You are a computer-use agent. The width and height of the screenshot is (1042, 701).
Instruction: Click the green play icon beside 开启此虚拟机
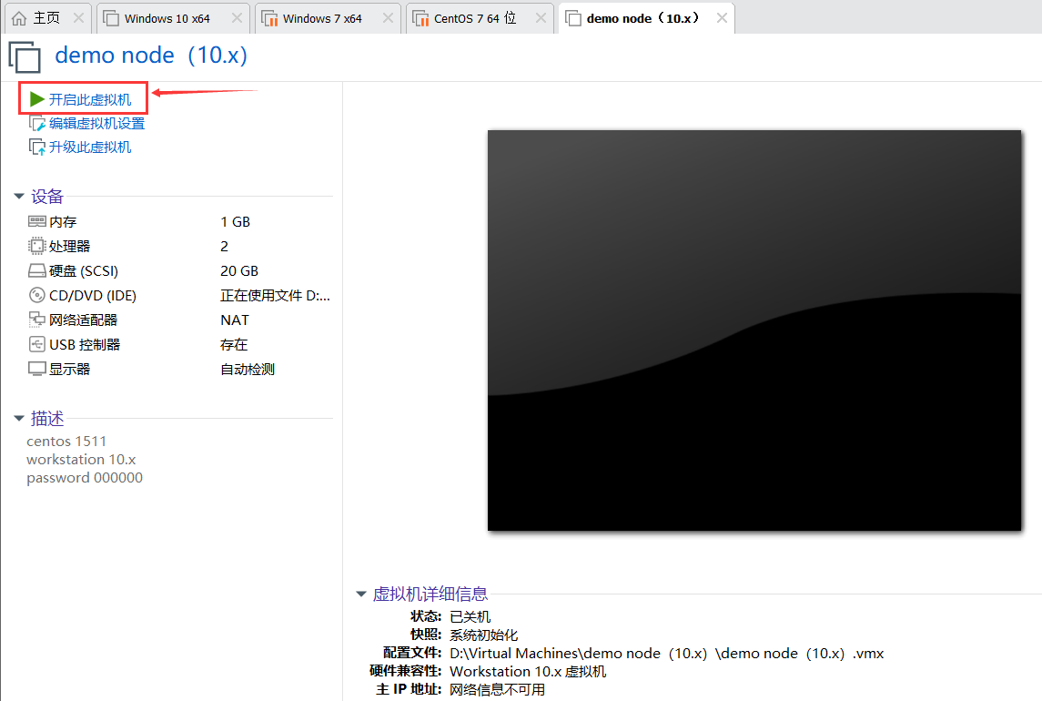(x=36, y=98)
